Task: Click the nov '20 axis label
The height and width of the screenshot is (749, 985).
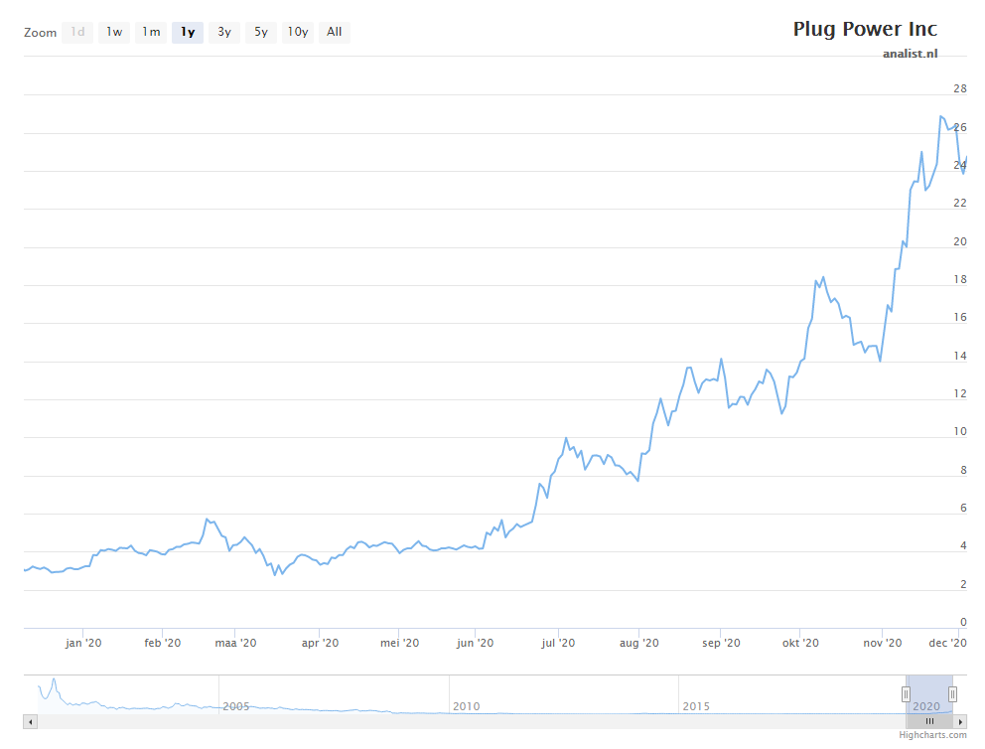Action: 883,643
